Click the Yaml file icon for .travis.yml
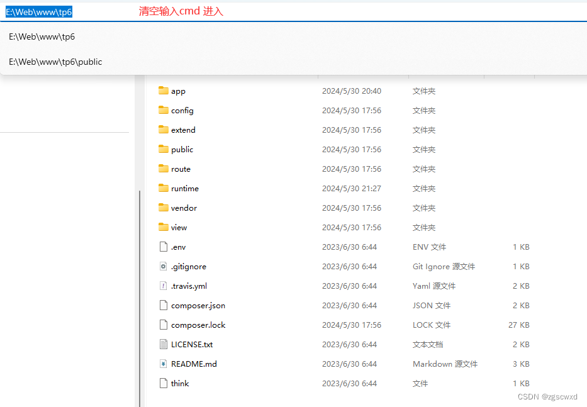This screenshot has width=587, height=407. click(x=162, y=286)
